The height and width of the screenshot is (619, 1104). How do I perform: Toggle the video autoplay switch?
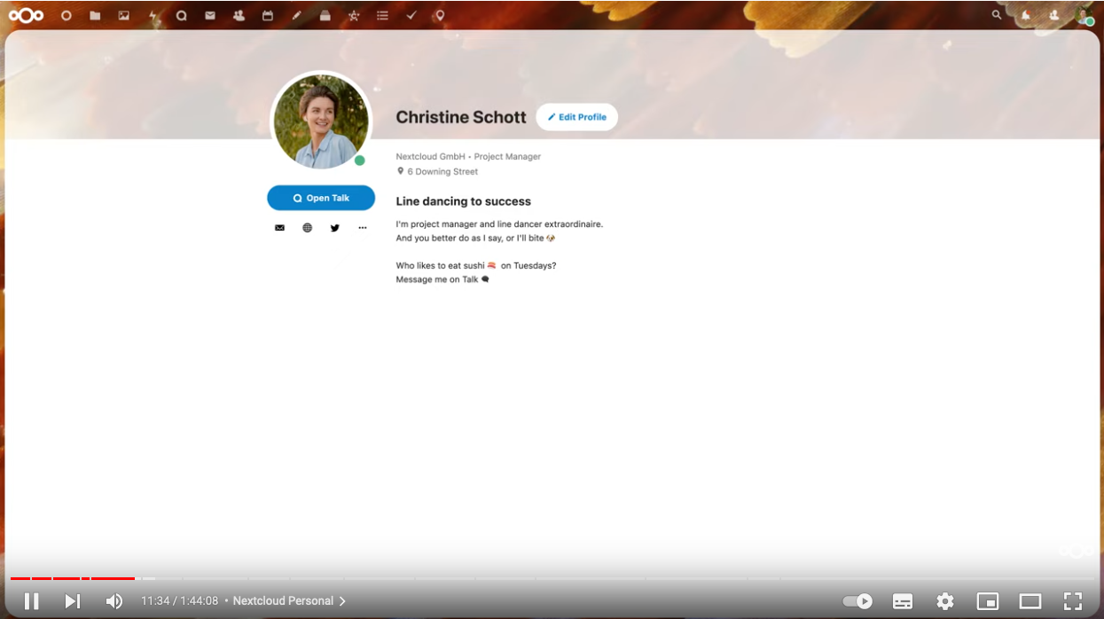point(857,601)
